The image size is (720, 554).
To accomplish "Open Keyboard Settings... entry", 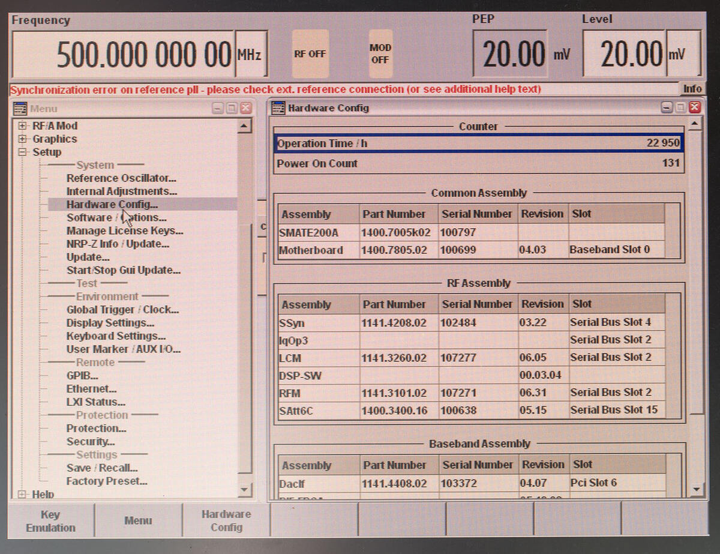I will (x=116, y=337).
